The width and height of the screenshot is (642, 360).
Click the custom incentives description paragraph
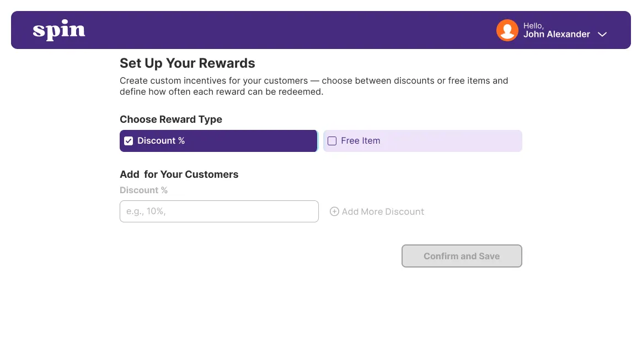coord(314,86)
